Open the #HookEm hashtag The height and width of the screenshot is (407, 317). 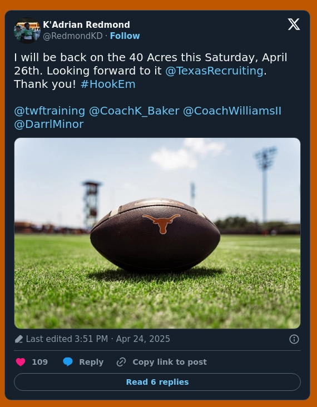pos(108,84)
